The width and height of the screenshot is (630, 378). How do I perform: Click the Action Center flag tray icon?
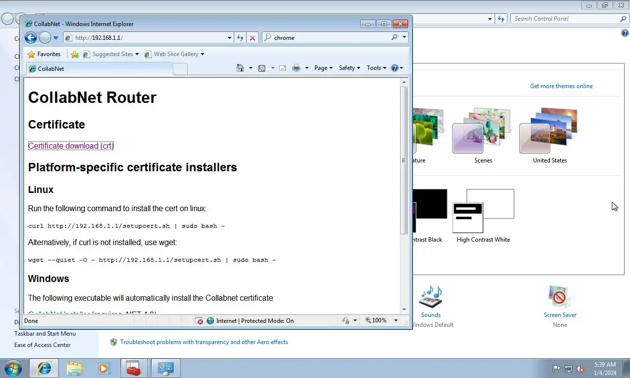[557, 368]
